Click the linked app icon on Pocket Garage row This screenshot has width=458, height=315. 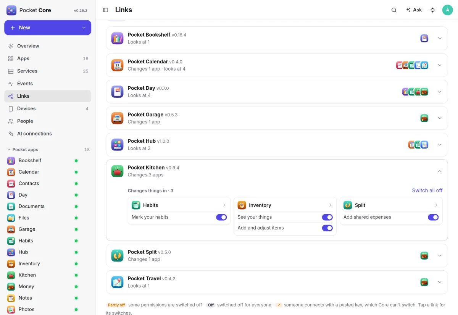click(424, 118)
